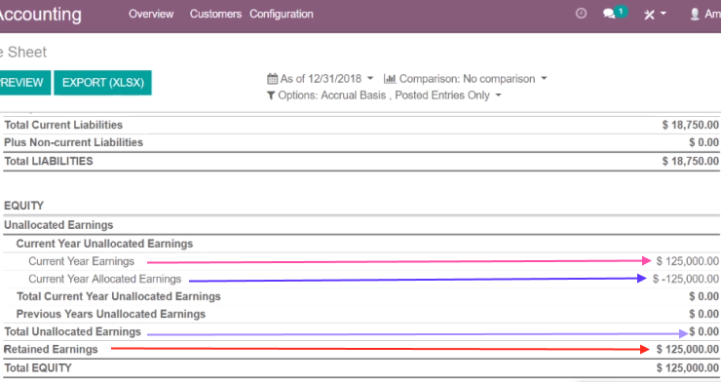This screenshot has width=721, height=382.
Task: Open the Accrual Basis options dropdown
Action: point(384,95)
